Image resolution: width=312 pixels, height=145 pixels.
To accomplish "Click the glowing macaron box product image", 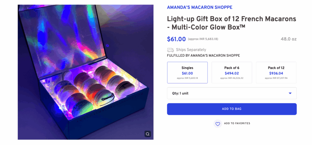I will coord(85,72).
